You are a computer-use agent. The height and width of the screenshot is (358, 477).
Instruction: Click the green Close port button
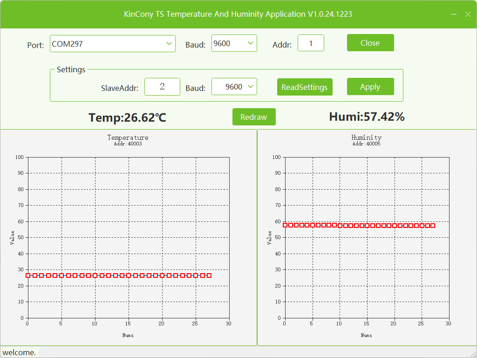click(370, 42)
